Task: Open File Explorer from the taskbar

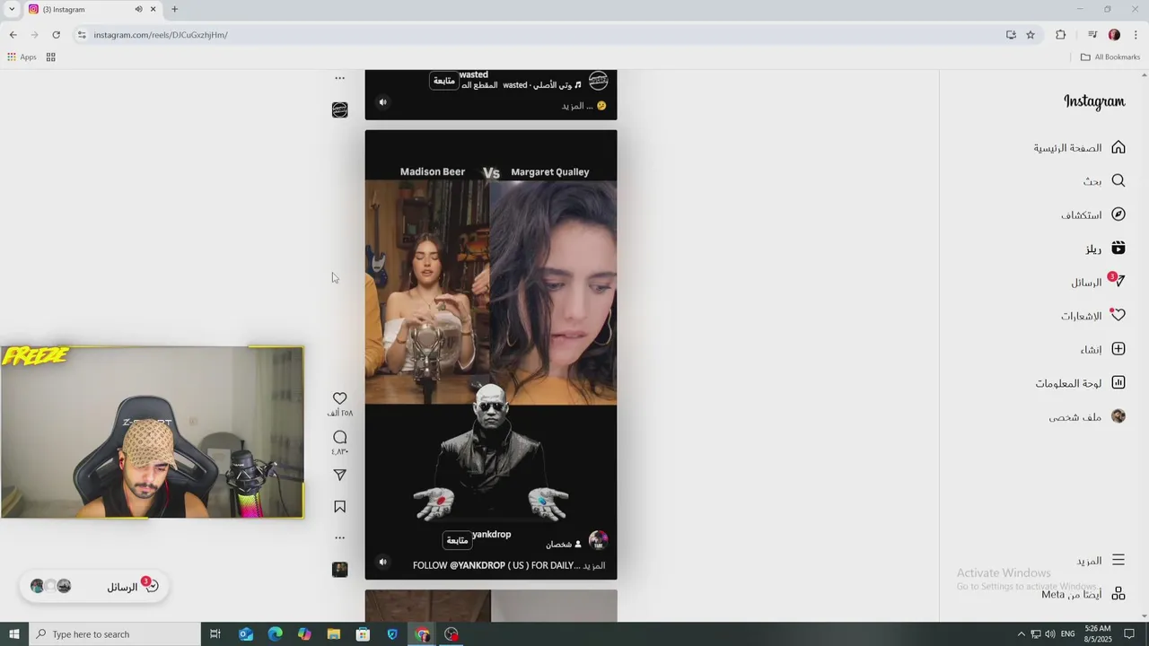Action: (x=333, y=634)
